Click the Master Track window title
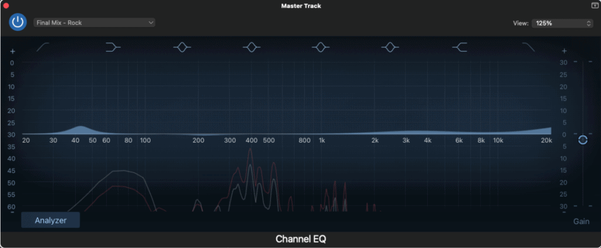The image size is (601, 248). (301, 6)
